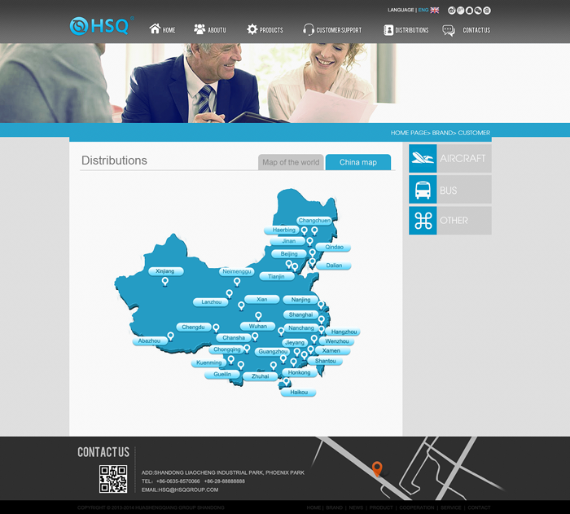Viewport: 570px width, 514px height.
Task: Click CUSTOMER in the breadcrumb
Action: (x=474, y=133)
